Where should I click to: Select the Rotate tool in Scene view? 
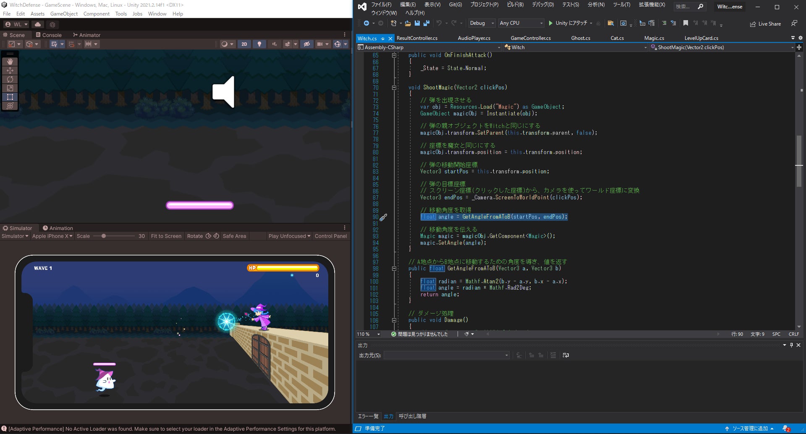tap(10, 79)
